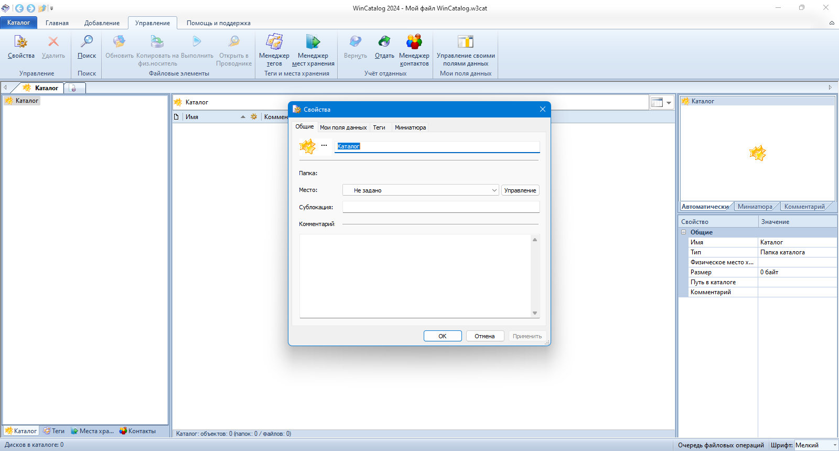
Task: Click Очередь файловых операций in status bar
Action: coord(720,445)
